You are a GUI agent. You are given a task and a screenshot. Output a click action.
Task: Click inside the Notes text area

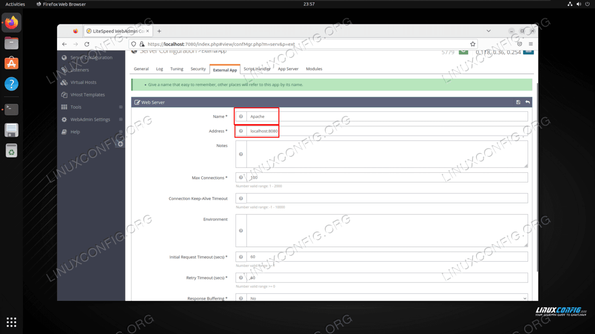click(387, 154)
